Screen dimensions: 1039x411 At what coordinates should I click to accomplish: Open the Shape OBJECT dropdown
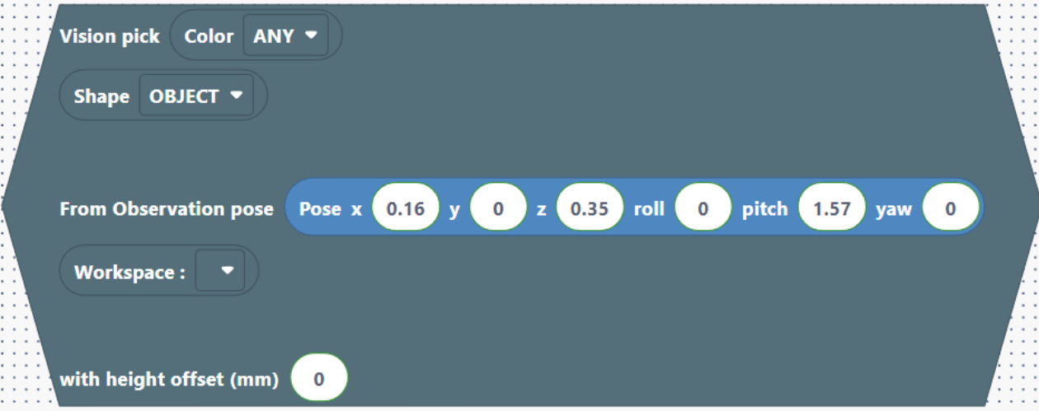(195, 96)
